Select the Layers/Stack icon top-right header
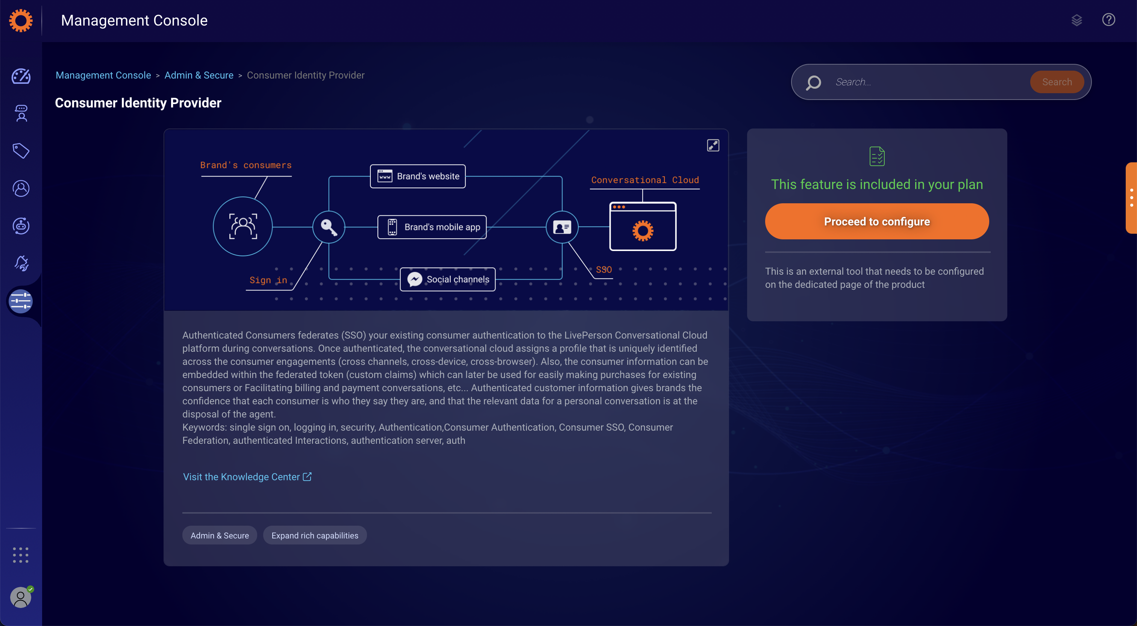Image resolution: width=1137 pixels, height=626 pixels. tap(1077, 20)
